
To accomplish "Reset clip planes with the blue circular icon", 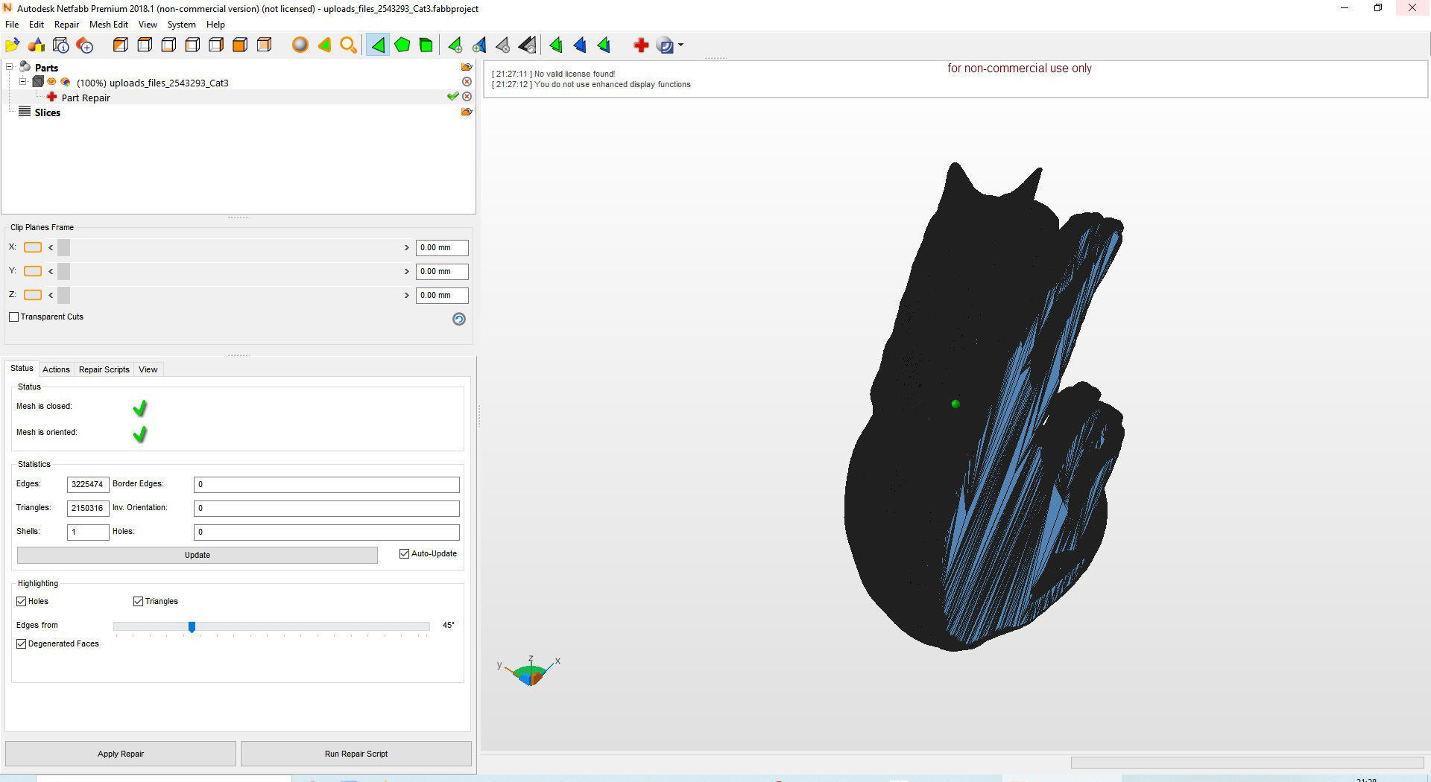I will click(x=459, y=319).
